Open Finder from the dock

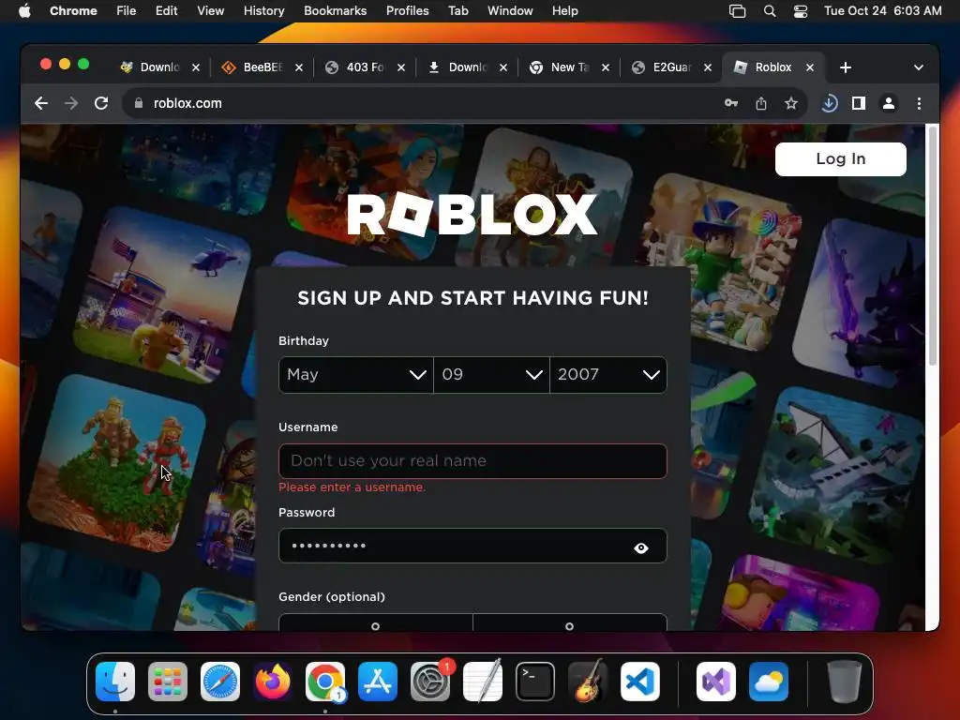[115, 682]
